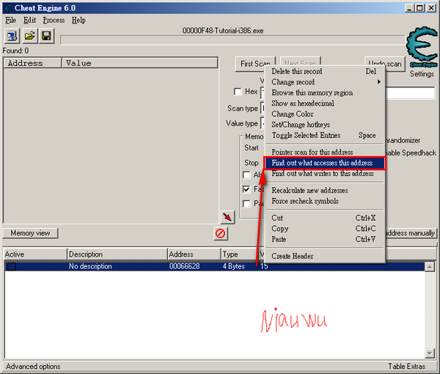Click the Active column header
Viewport: 440px width, 374px height.
(x=35, y=254)
